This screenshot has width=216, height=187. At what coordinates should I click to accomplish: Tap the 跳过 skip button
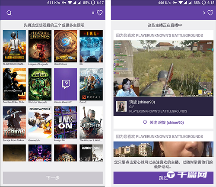pyautogui.click(x=163, y=178)
